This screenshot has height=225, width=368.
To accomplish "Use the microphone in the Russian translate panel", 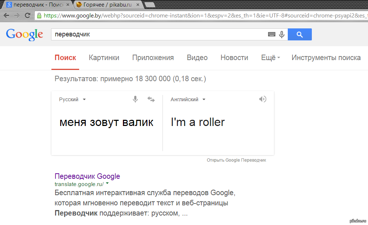I will point(135,99).
